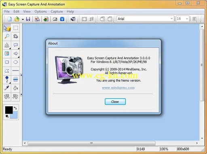This screenshot has height=154, width=207.
Task: Select the rectangular marquee selection tool
Action: tap(16, 28)
